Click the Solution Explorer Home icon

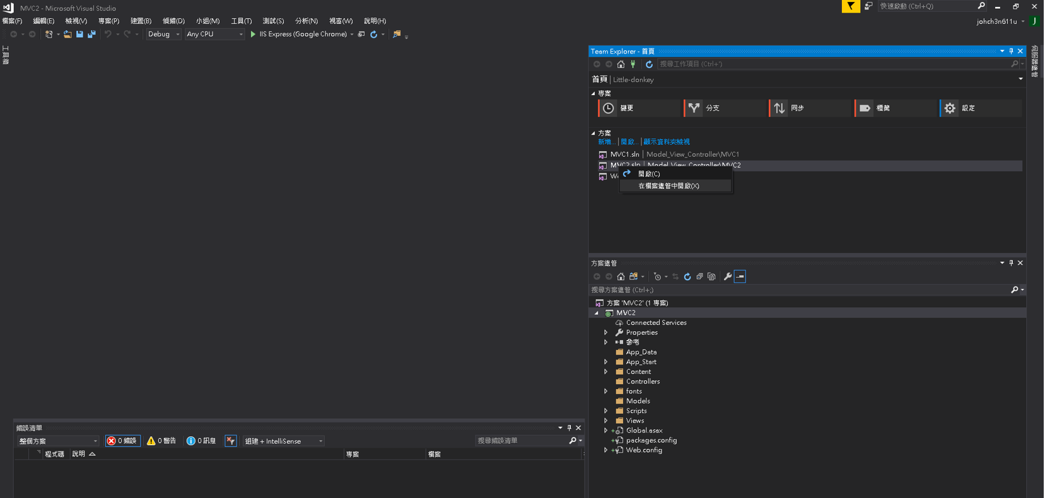pos(621,276)
